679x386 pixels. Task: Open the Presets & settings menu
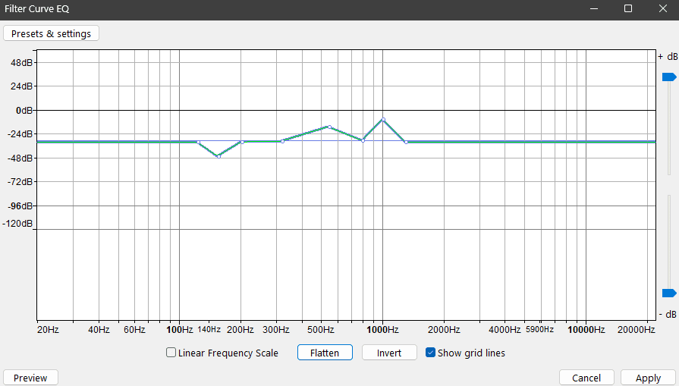[51, 33]
